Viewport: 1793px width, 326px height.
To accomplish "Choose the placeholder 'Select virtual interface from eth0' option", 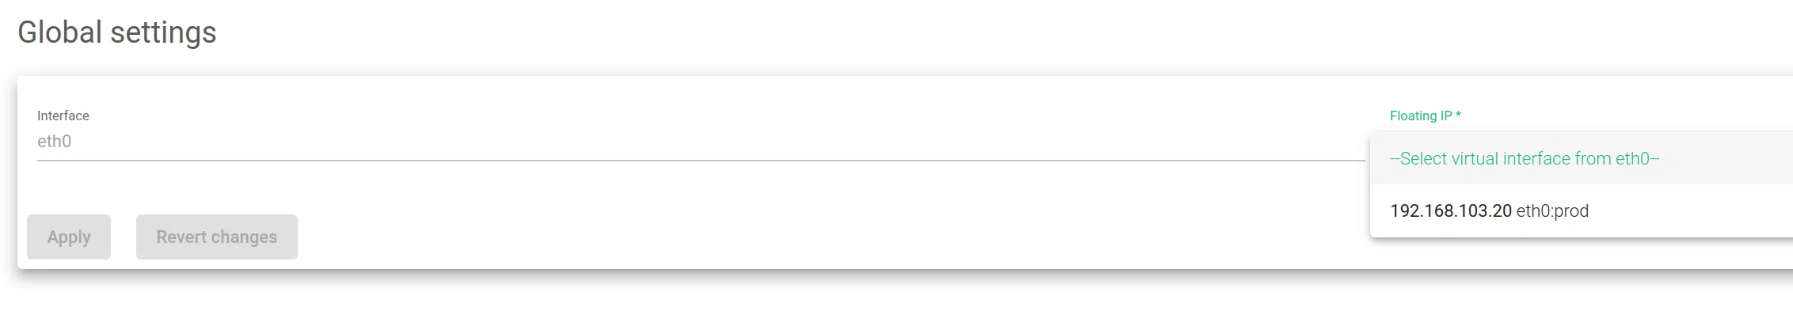I will point(1525,159).
